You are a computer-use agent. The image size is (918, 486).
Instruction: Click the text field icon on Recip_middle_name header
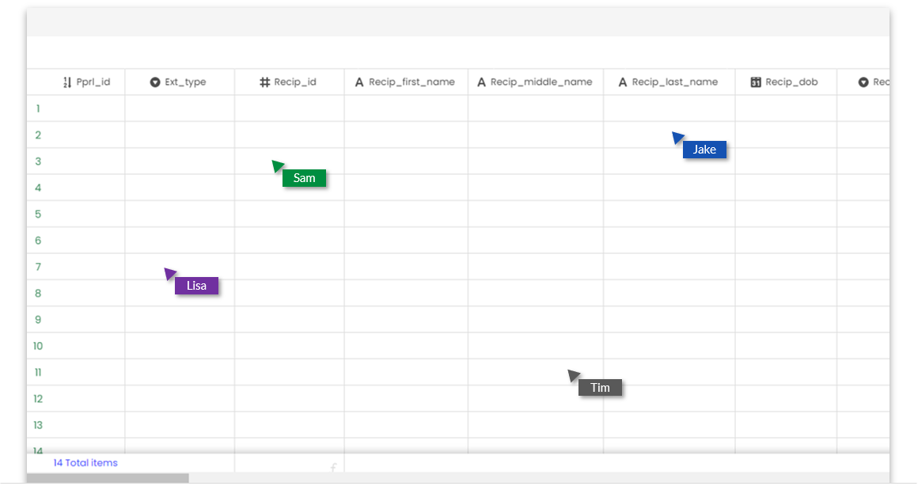481,82
